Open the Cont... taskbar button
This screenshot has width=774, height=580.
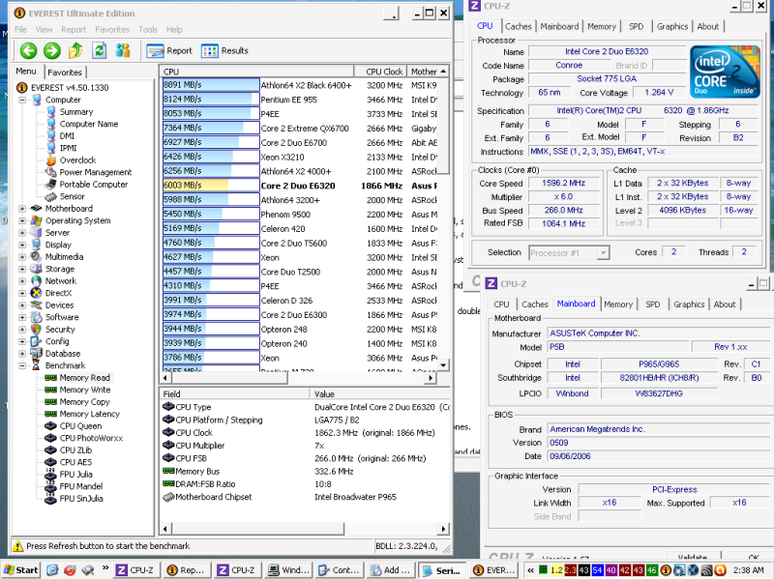340,570
